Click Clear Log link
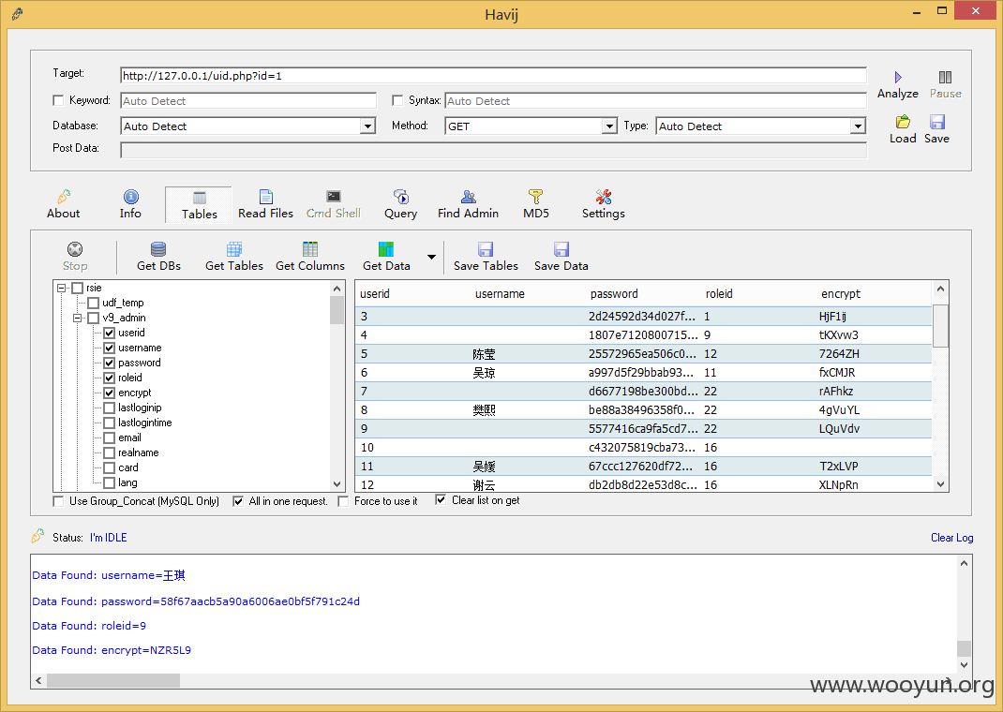Screen dimensions: 1003x712 tap(951, 538)
